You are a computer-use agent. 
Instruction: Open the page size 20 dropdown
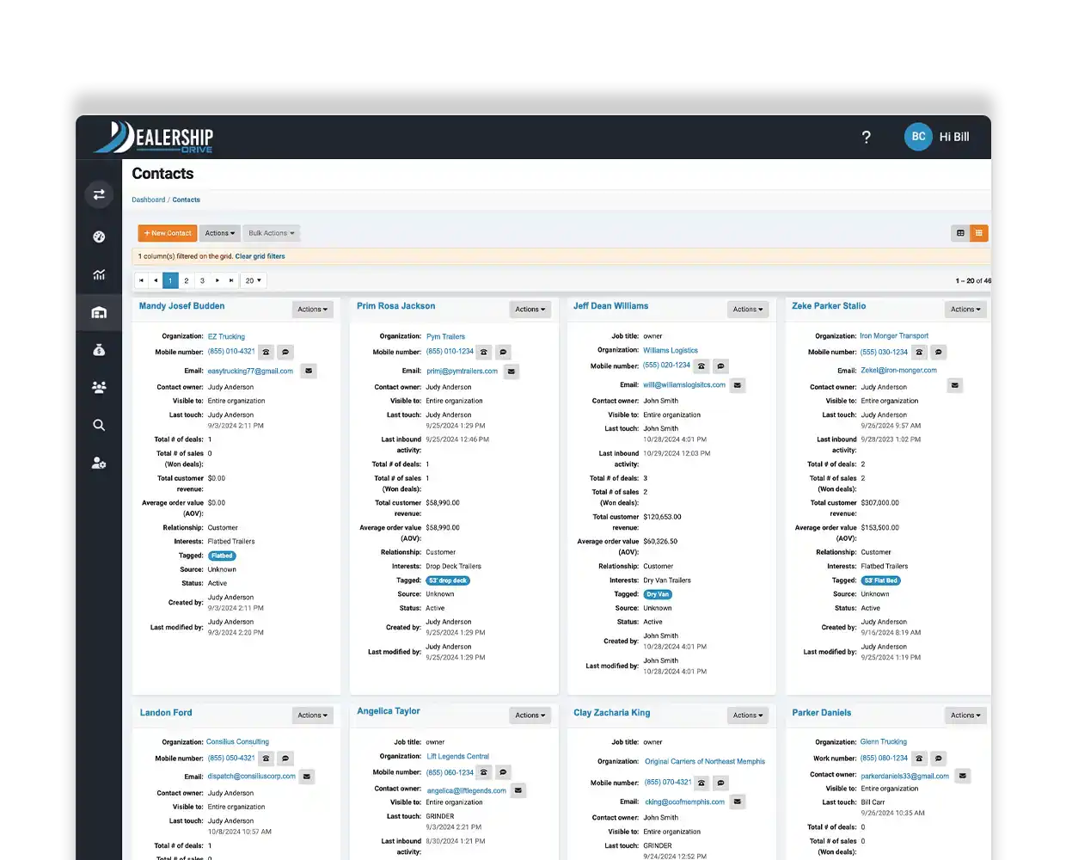[252, 279]
